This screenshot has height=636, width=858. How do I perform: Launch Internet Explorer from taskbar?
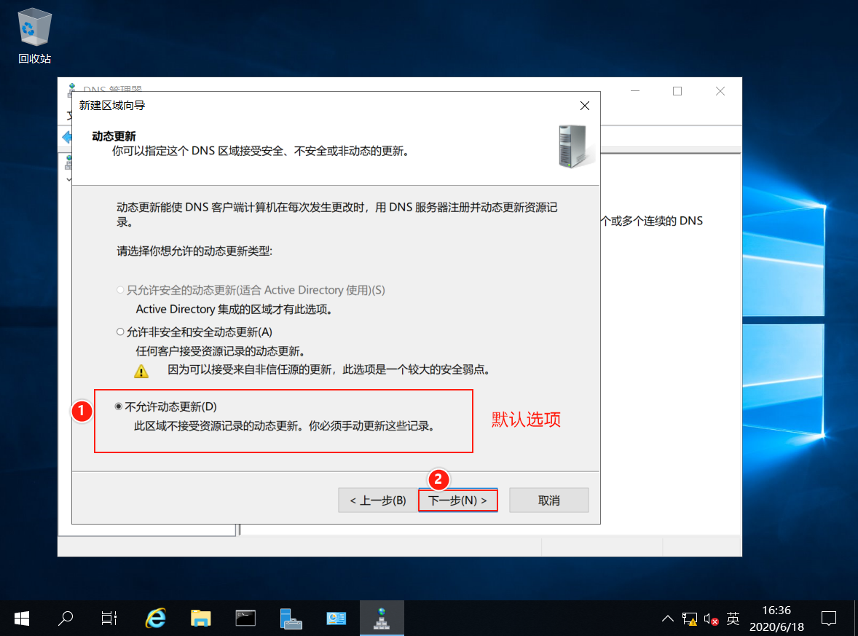coord(155,619)
